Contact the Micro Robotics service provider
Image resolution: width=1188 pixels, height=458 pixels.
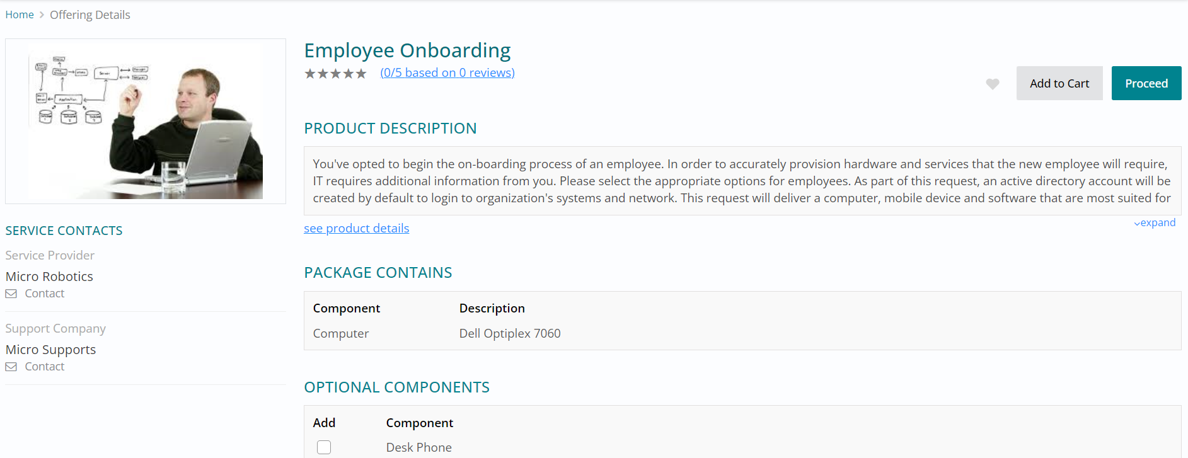click(44, 294)
